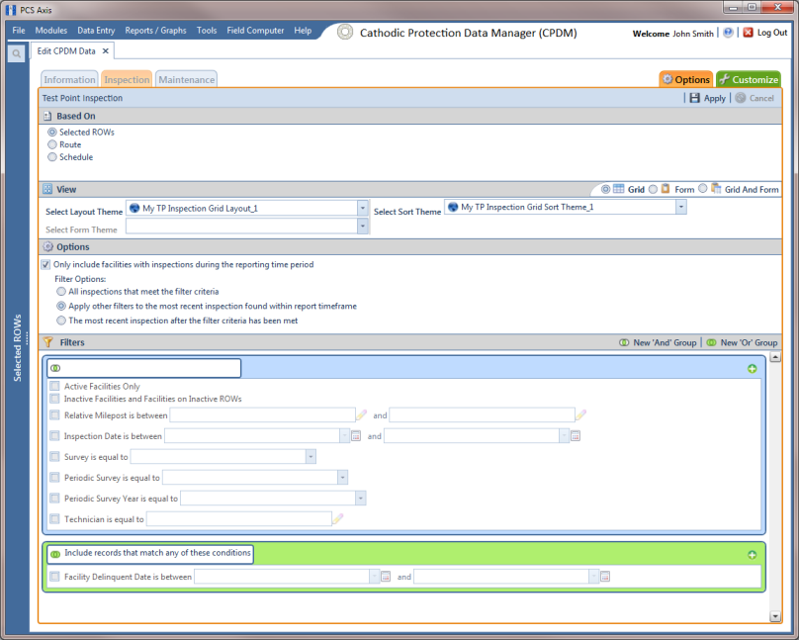The height and width of the screenshot is (640, 799).
Task: Enable Periodic Survey is equal to filter
Action: pos(54,478)
